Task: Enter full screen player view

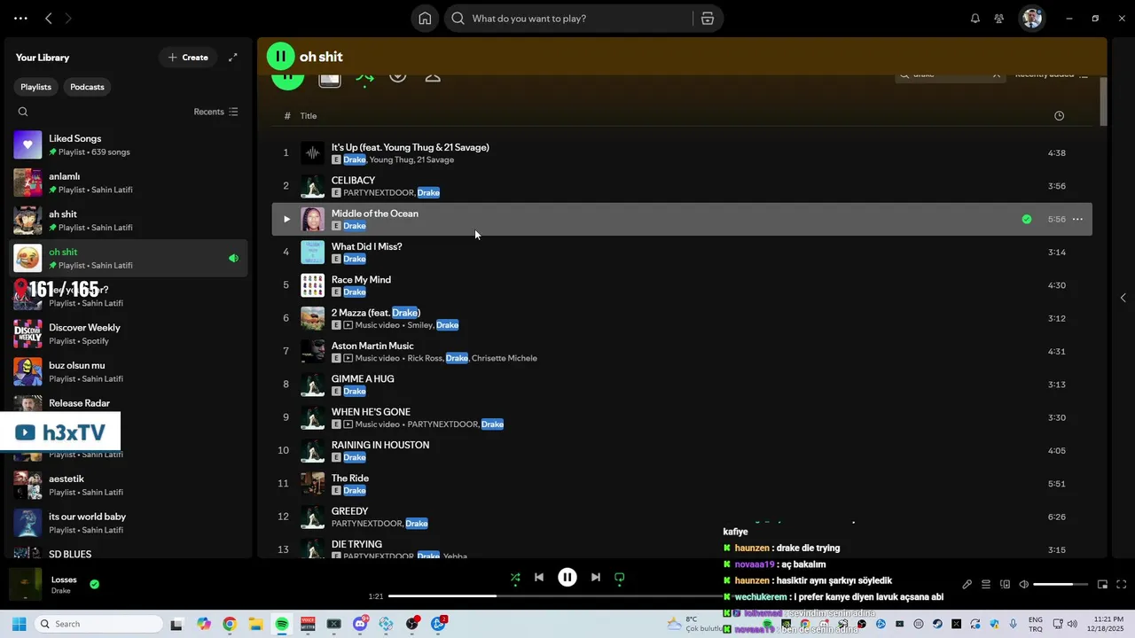Action: 1121,584
